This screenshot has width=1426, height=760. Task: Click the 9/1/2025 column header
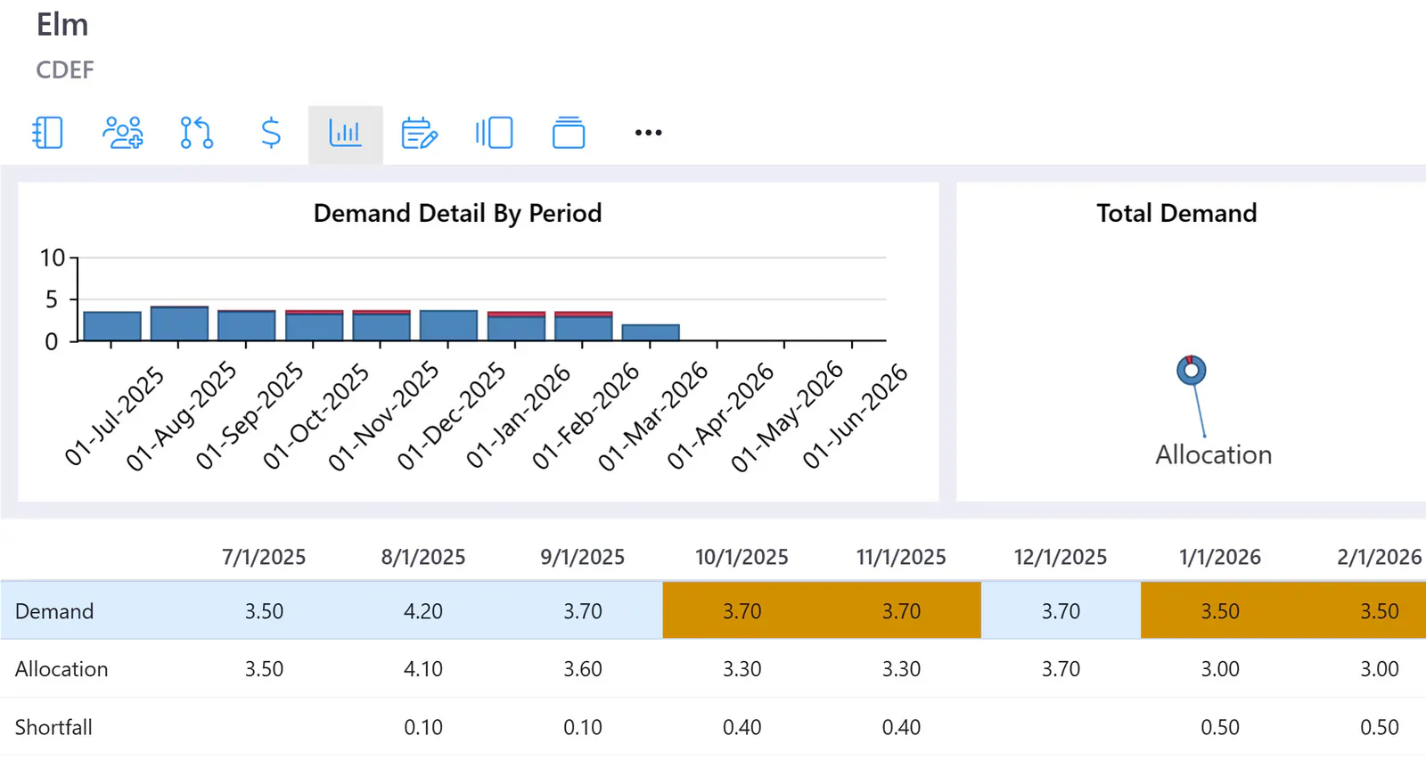[x=583, y=557]
